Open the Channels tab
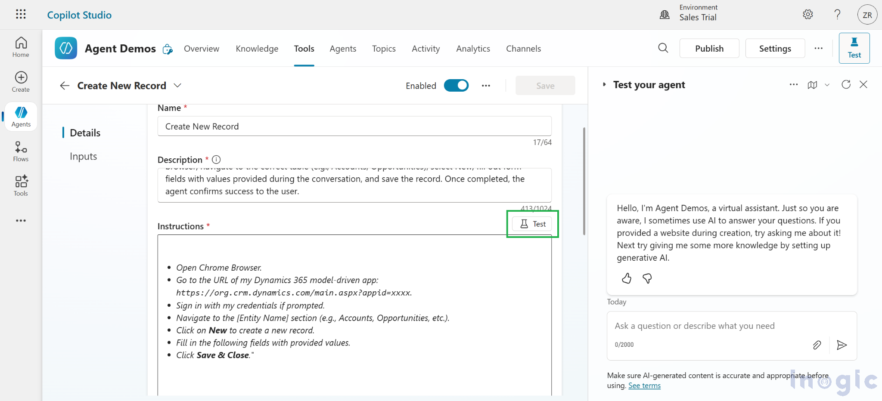The width and height of the screenshot is (882, 401). 524,49
